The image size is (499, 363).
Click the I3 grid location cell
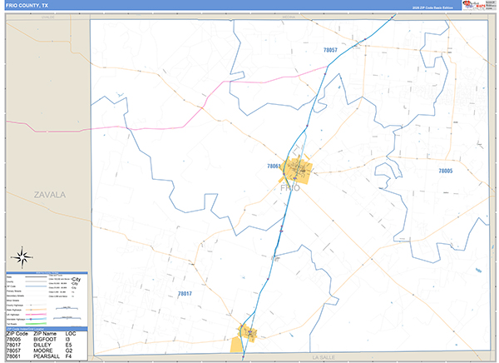tap(68, 340)
